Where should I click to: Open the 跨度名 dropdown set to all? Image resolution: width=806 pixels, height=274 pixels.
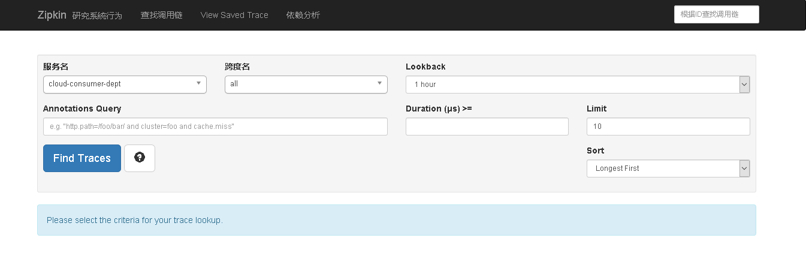click(306, 84)
